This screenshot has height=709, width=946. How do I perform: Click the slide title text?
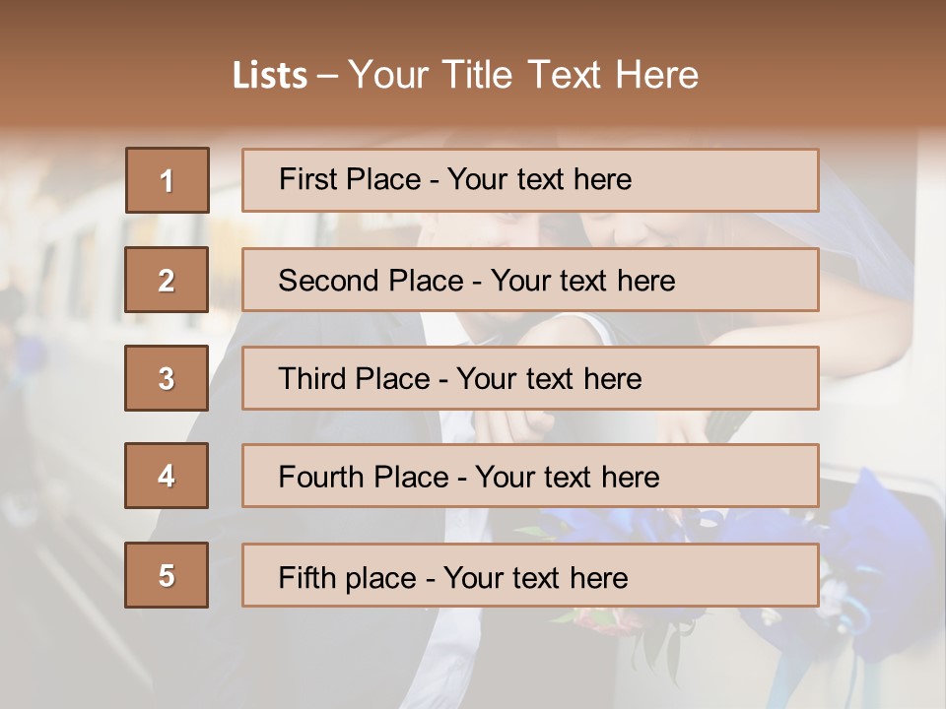(x=465, y=75)
